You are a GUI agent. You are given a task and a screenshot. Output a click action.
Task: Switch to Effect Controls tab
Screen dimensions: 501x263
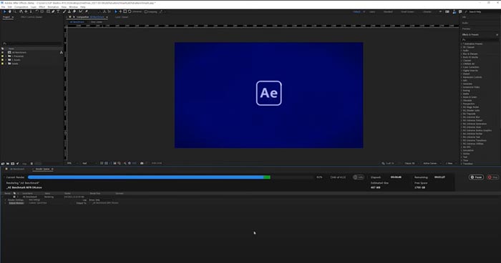(x=31, y=17)
